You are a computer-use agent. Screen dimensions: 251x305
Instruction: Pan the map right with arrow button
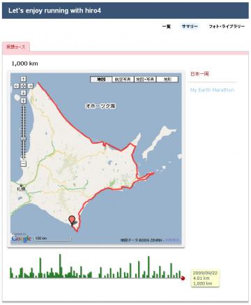pyautogui.click(x=31, y=86)
